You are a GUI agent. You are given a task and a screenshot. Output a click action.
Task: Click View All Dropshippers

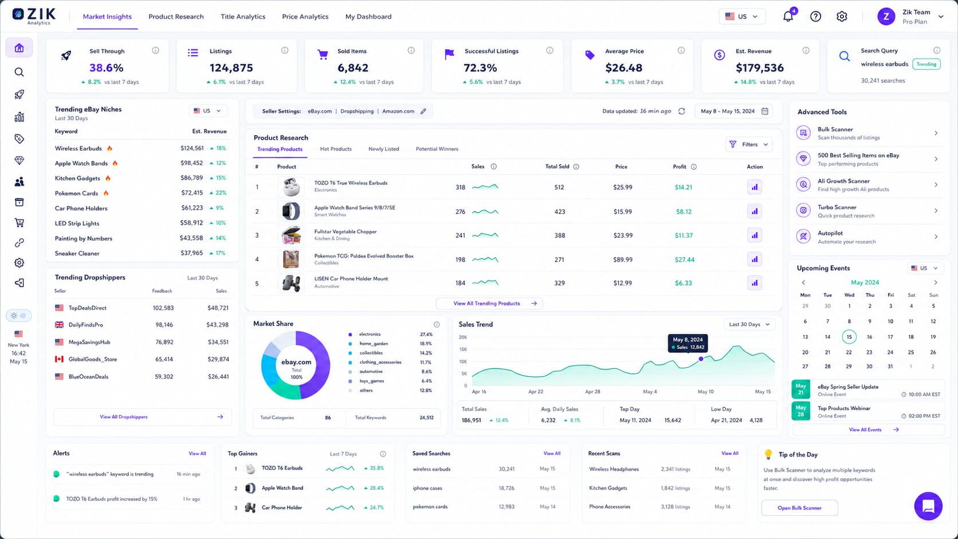(x=143, y=417)
